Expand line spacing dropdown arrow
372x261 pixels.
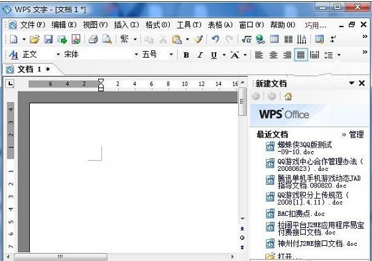point(339,55)
